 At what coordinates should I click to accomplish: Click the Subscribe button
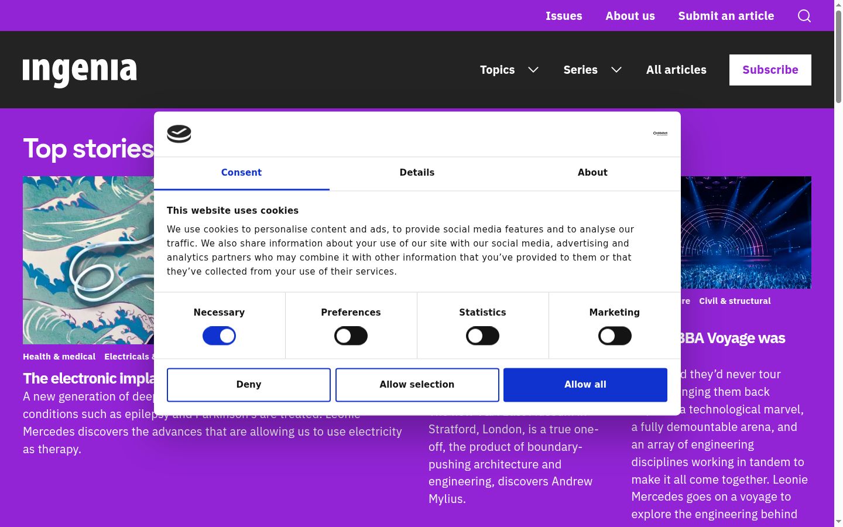[x=770, y=70]
